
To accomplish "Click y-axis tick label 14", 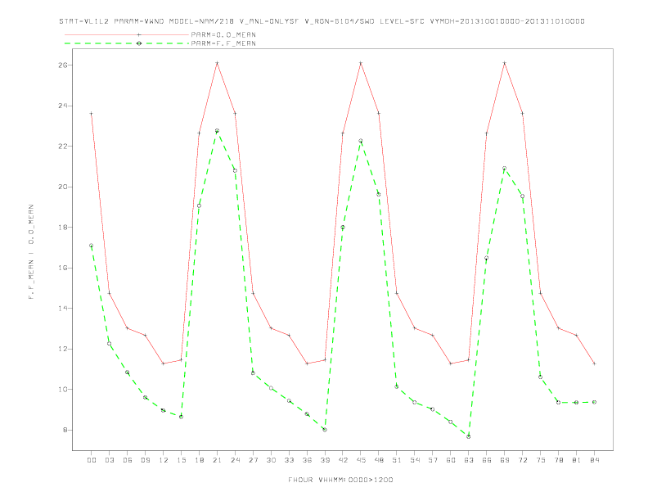I will click(63, 309).
